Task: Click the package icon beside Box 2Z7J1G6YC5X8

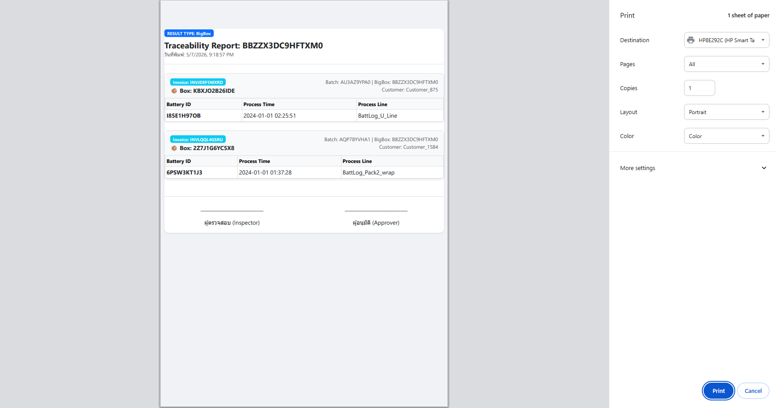Action: [174, 148]
